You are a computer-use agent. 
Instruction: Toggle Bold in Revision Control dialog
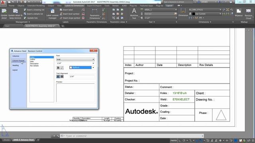58,68
